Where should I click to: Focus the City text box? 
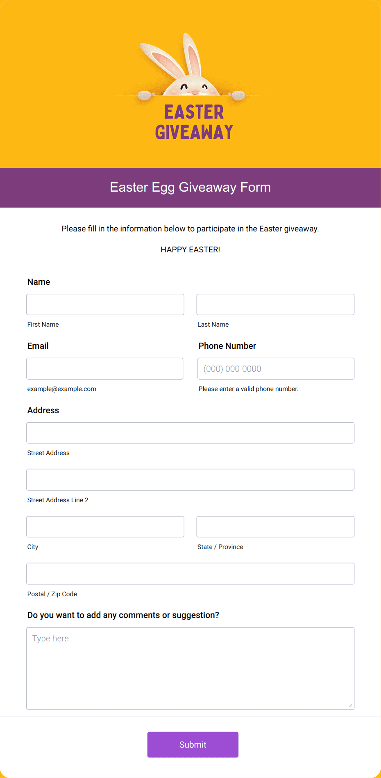105,526
